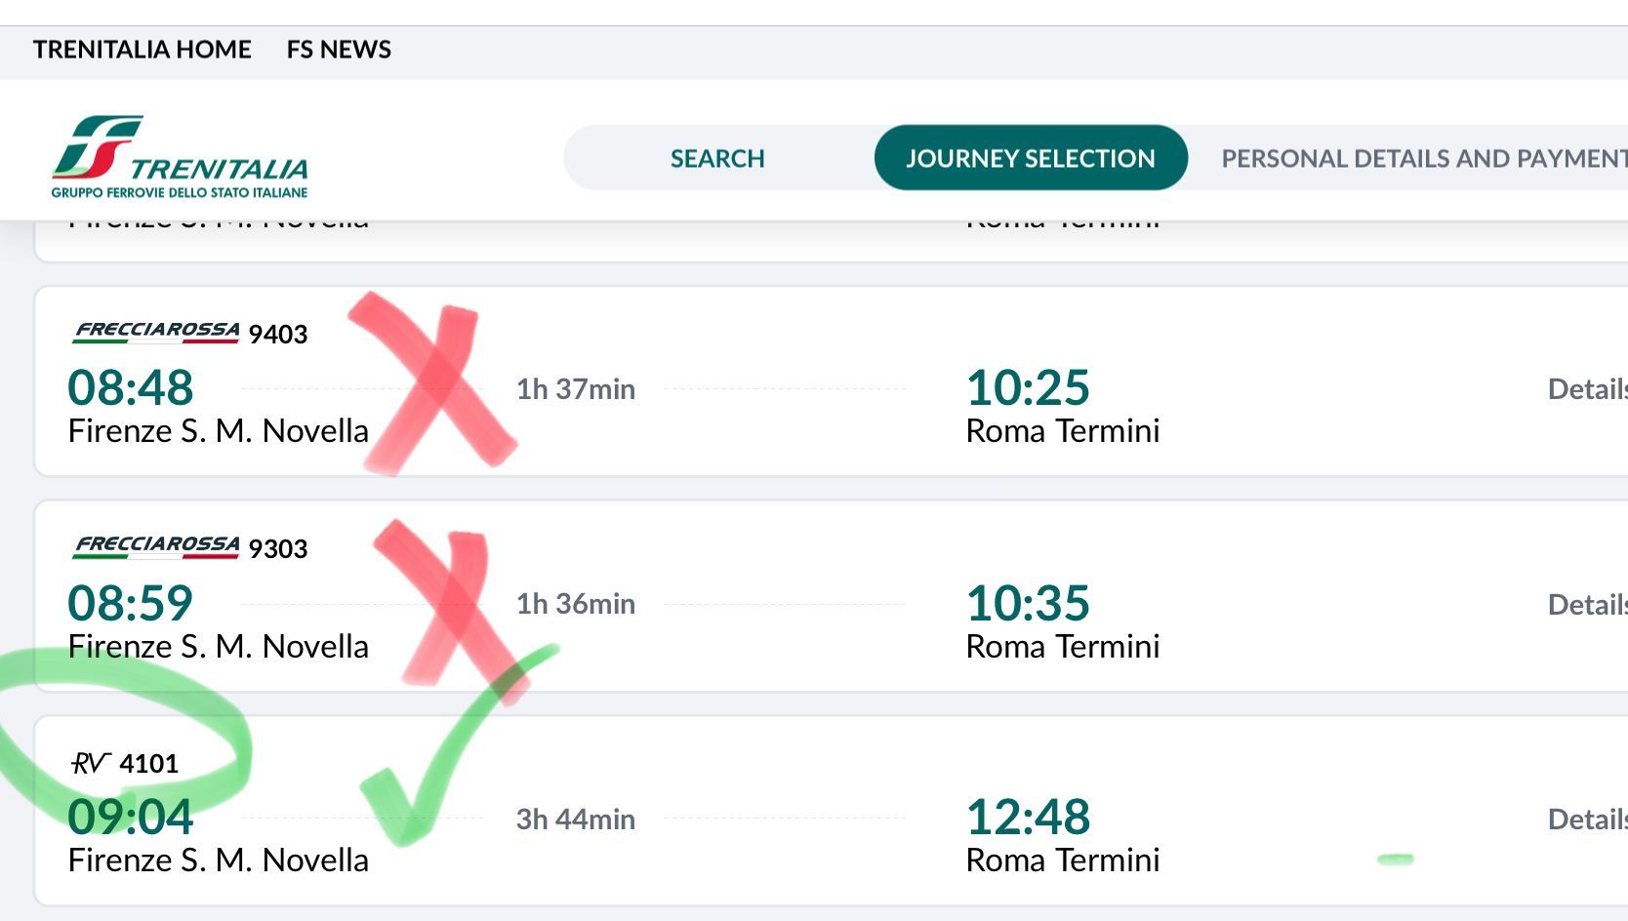Viewport: 1628px width, 921px height.
Task: Open Personal Details and Payment step
Action: tap(1423, 158)
